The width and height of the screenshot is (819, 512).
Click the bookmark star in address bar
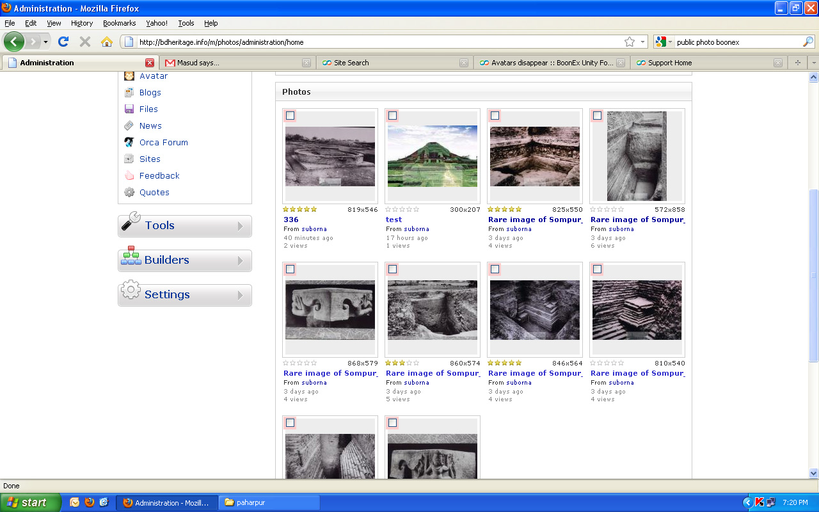click(630, 42)
